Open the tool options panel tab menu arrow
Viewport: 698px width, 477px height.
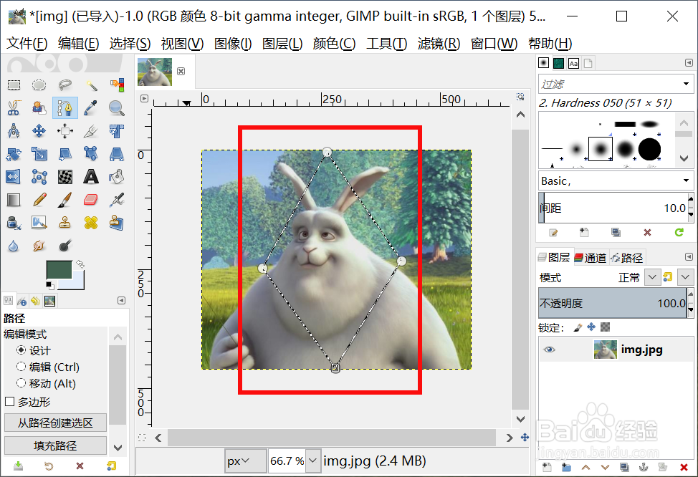pos(121,300)
